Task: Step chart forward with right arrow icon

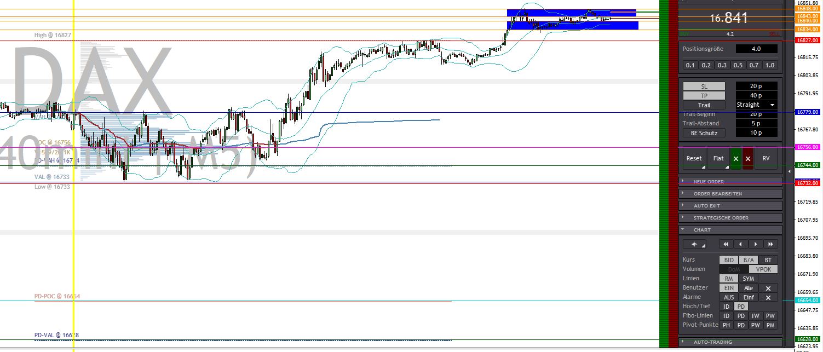Action: point(756,244)
